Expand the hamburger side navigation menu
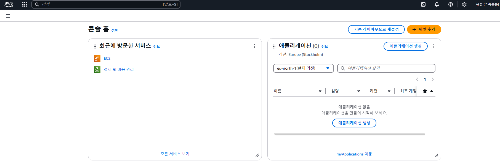The height and width of the screenshot is (164, 500). click(8, 16)
